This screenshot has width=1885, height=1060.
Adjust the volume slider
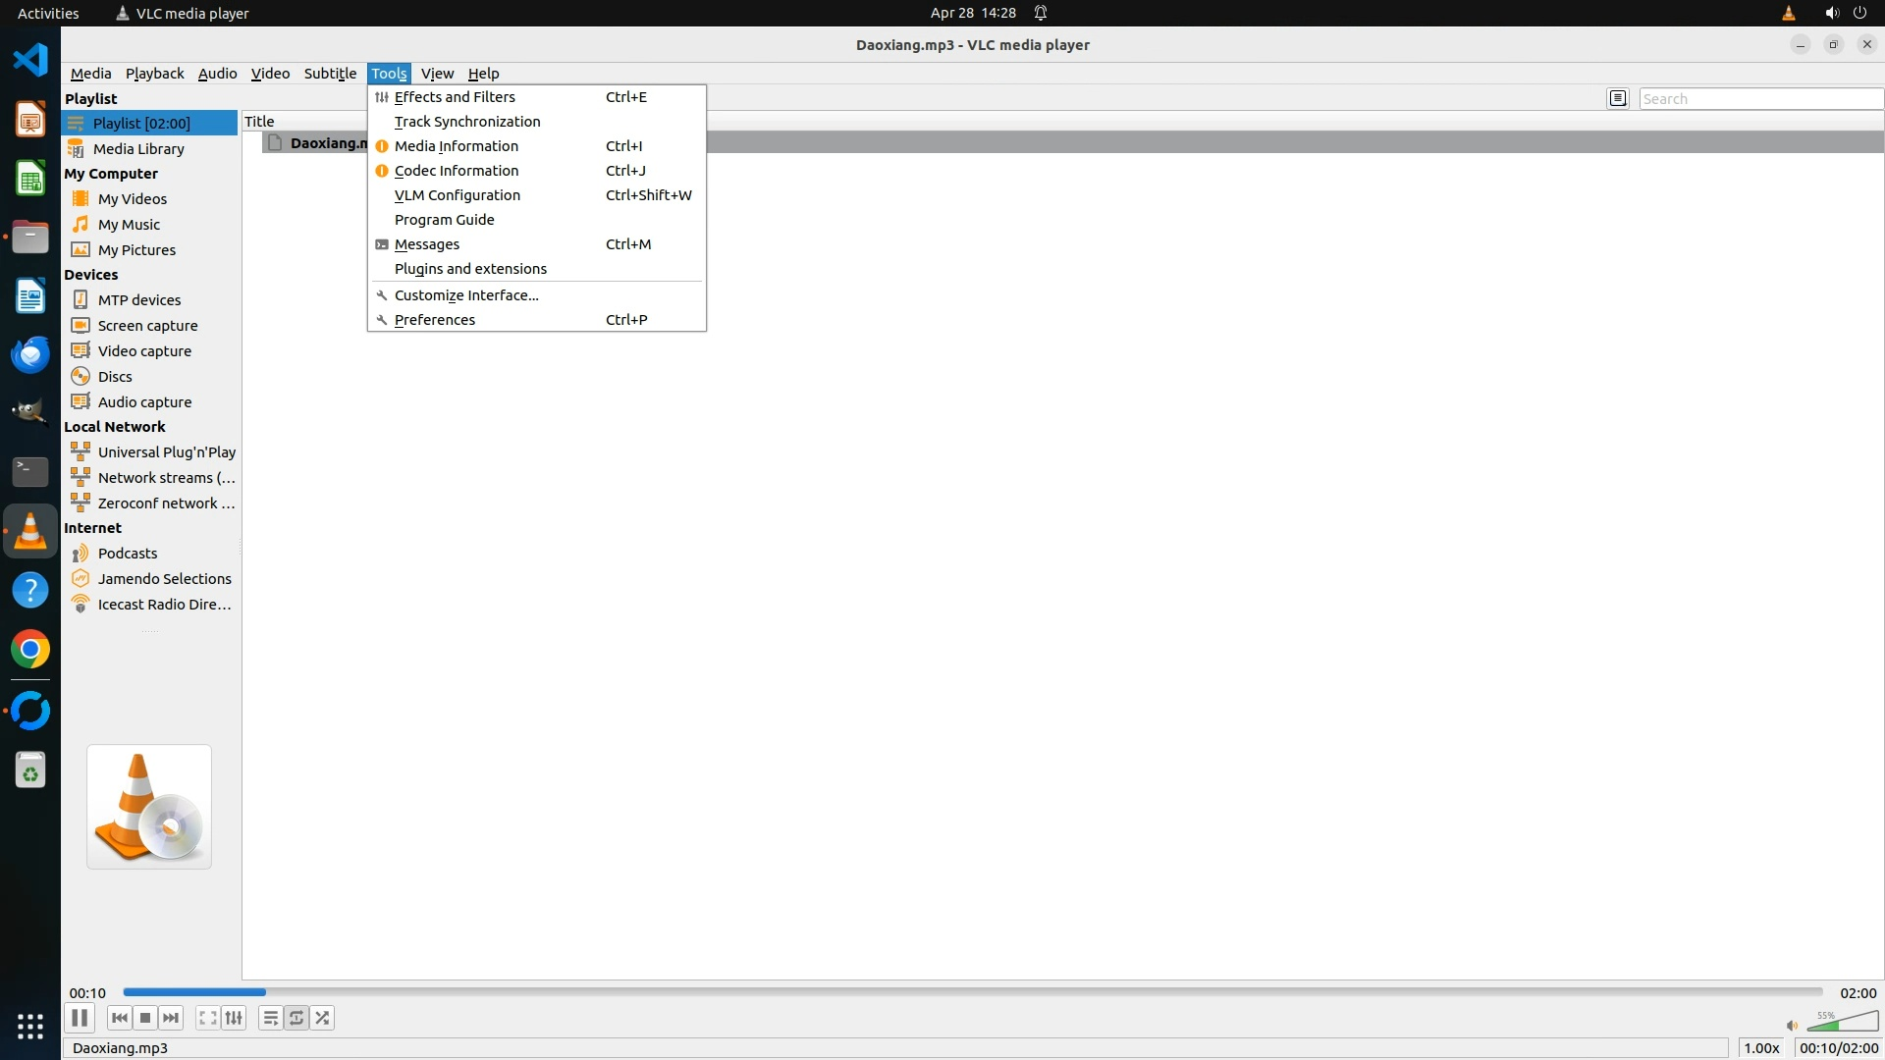(1842, 1023)
